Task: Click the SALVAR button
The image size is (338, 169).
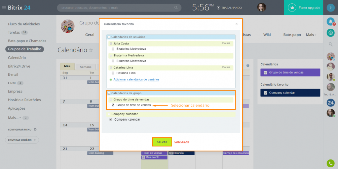Action: pos(162,142)
